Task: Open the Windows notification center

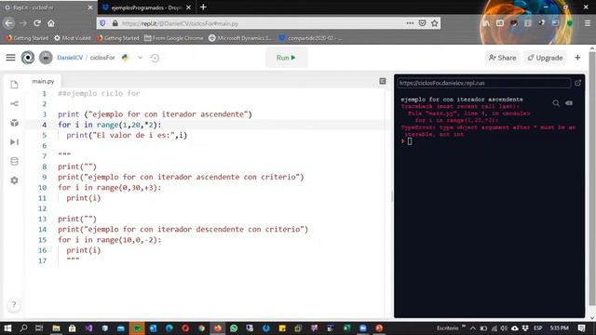Action: [x=582, y=328]
